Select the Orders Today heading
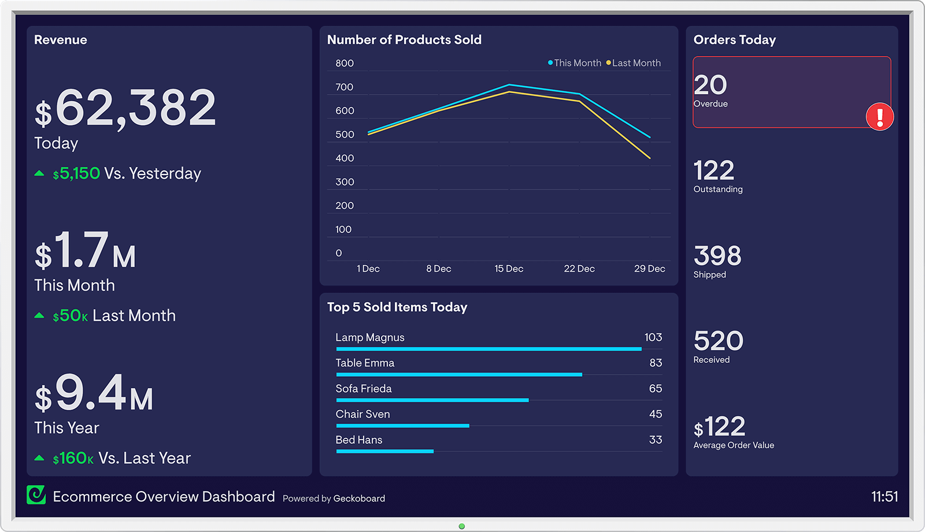Viewport: 925px width, 532px height. (735, 39)
